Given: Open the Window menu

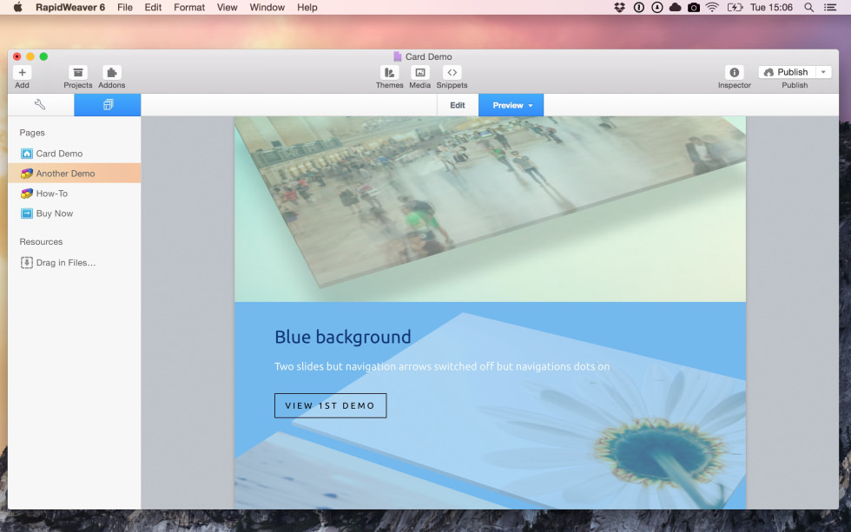Looking at the screenshot, I should click(267, 7).
